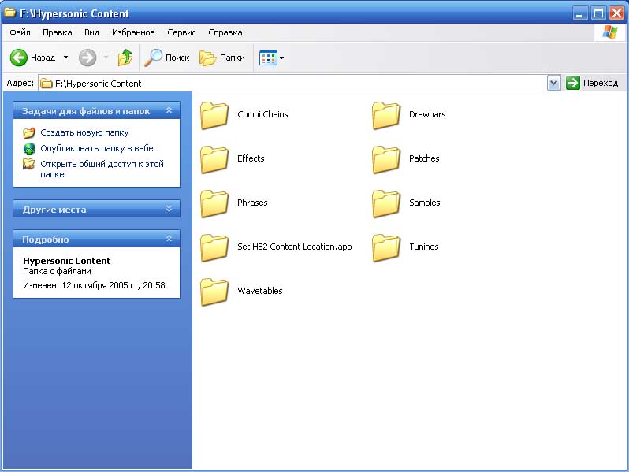Click Открыть общий доступ к этой папке
Viewport: 629px width, 472px height.
click(x=102, y=169)
